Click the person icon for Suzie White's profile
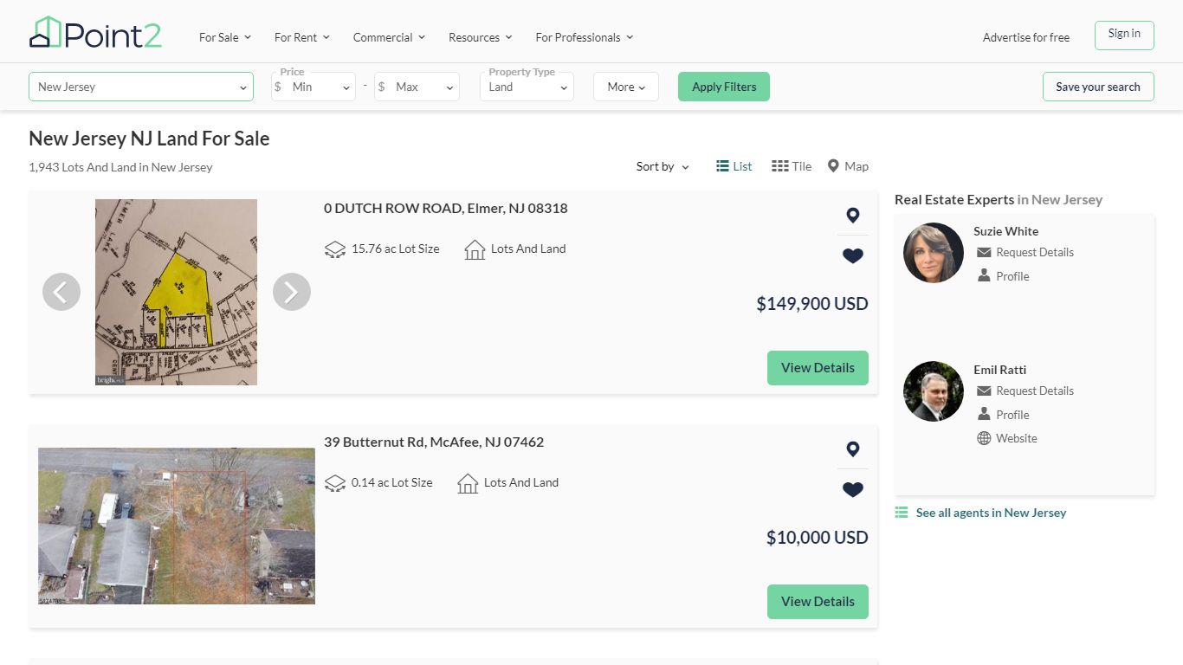This screenshot has width=1183, height=665. pyautogui.click(x=984, y=275)
